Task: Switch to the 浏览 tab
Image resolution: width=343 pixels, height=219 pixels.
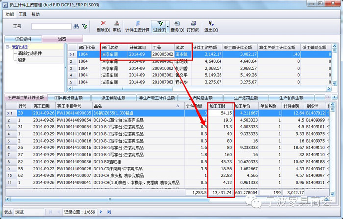Action: point(62,39)
